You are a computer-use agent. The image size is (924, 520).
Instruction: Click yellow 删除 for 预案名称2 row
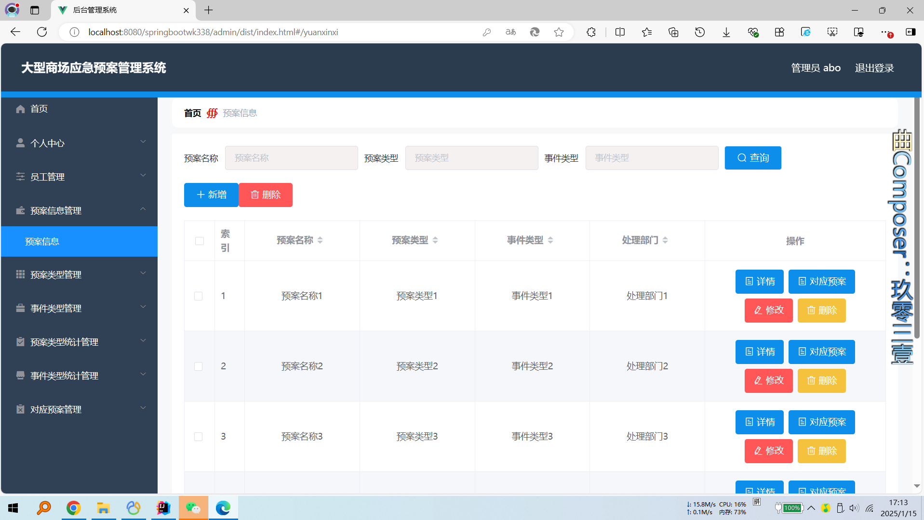tap(822, 381)
